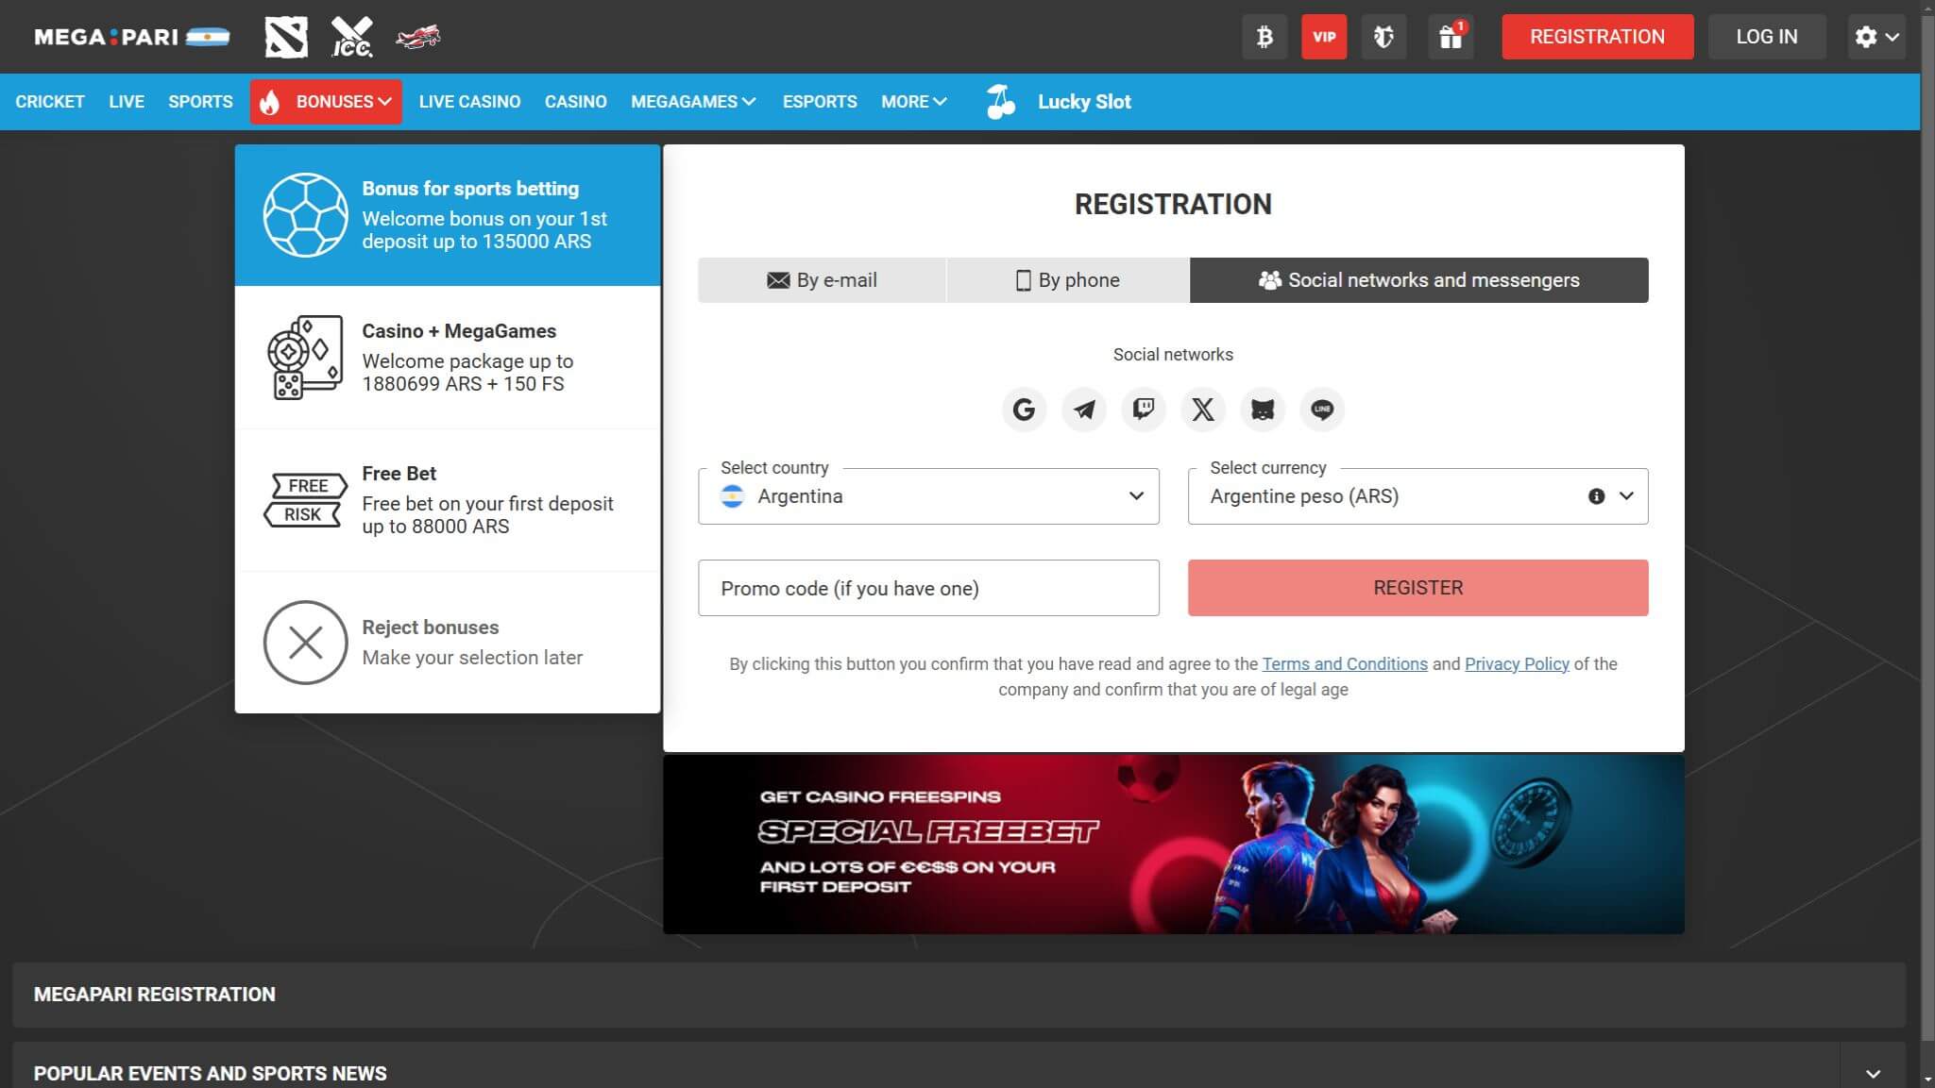Viewport: 1935px width, 1088px height.
Task: Sign up with Twitch icon
Action: coord(1144,410)
